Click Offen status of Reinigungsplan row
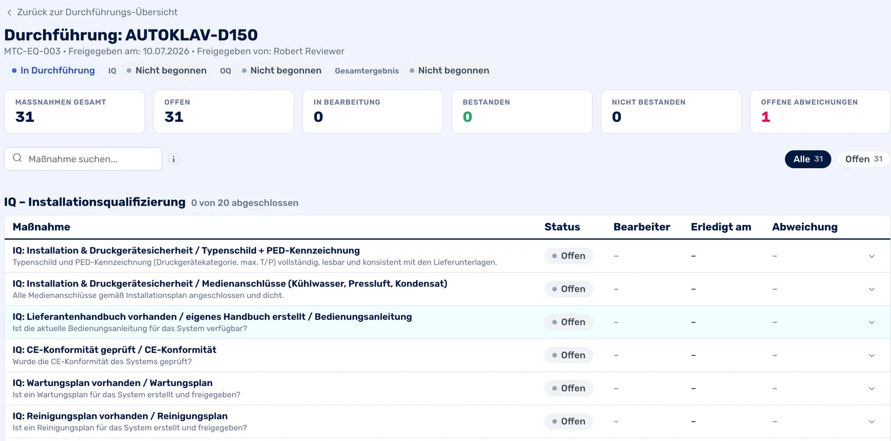 tap(569, 422)
